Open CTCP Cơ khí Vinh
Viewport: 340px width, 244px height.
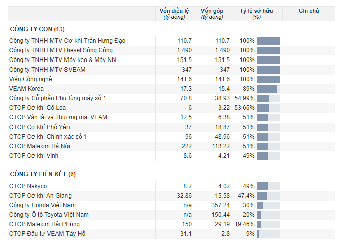click(x=34, y=156)
